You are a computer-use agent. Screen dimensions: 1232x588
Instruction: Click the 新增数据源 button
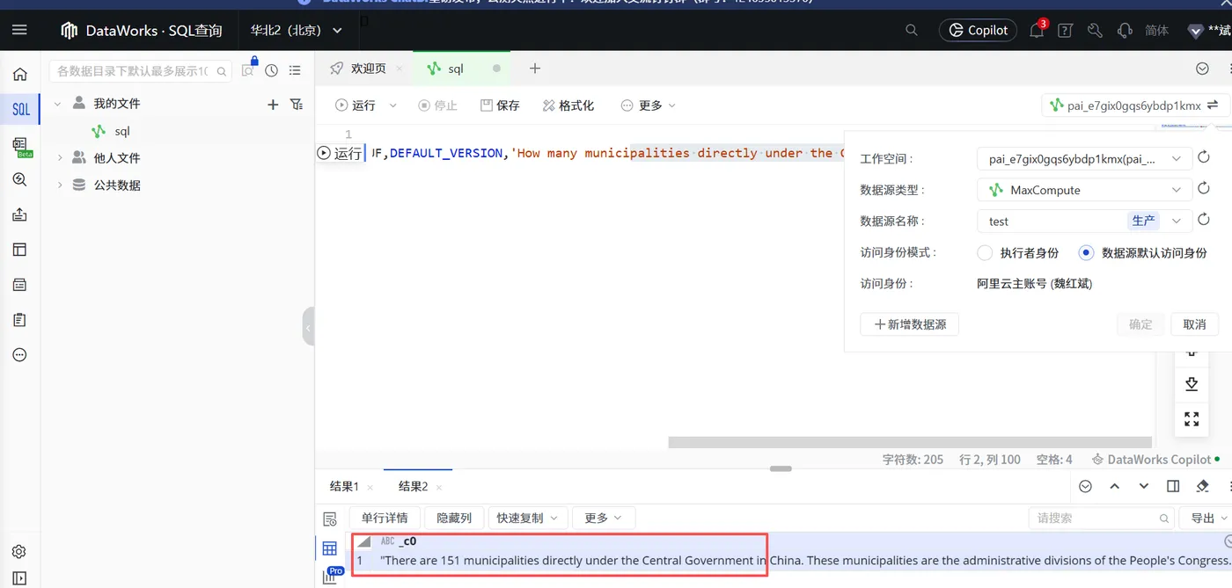909,324
